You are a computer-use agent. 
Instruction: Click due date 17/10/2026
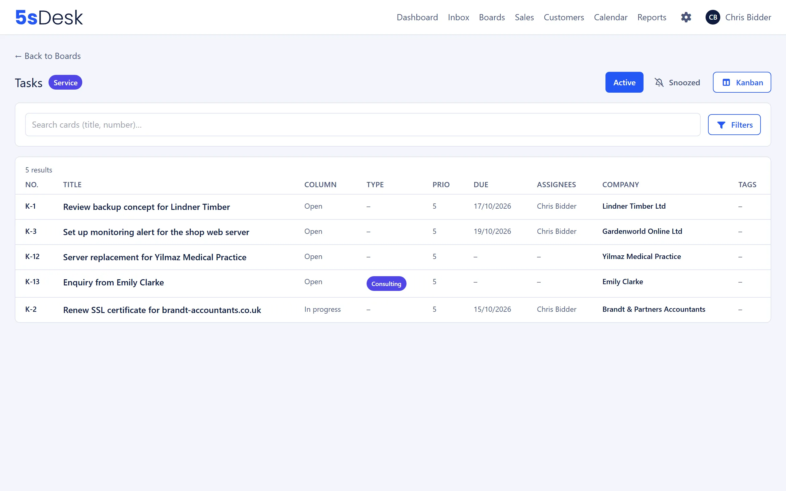[x=492, y=206]
